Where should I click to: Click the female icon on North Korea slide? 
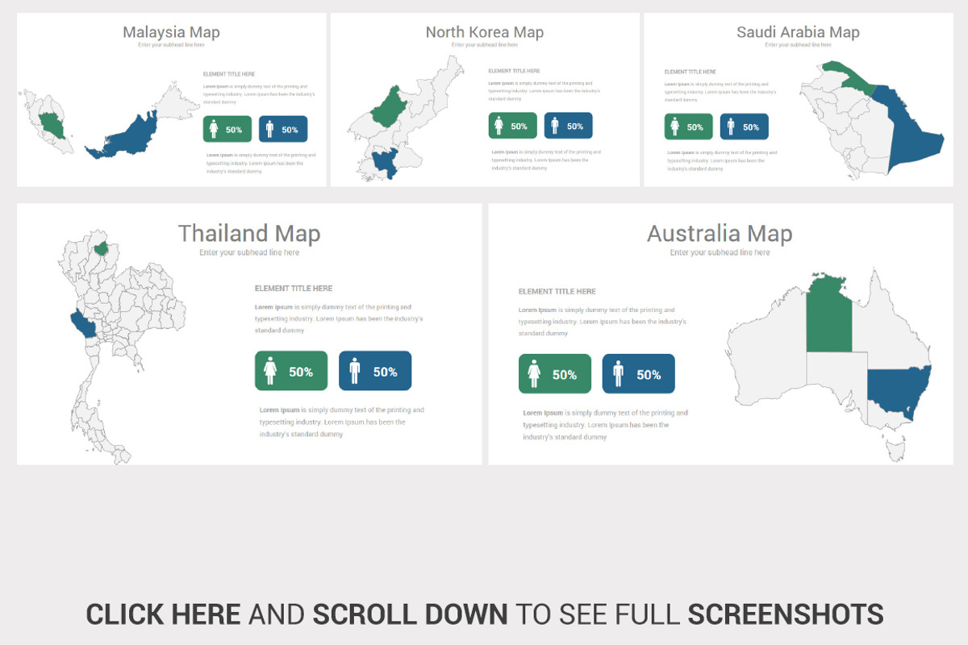499,126
